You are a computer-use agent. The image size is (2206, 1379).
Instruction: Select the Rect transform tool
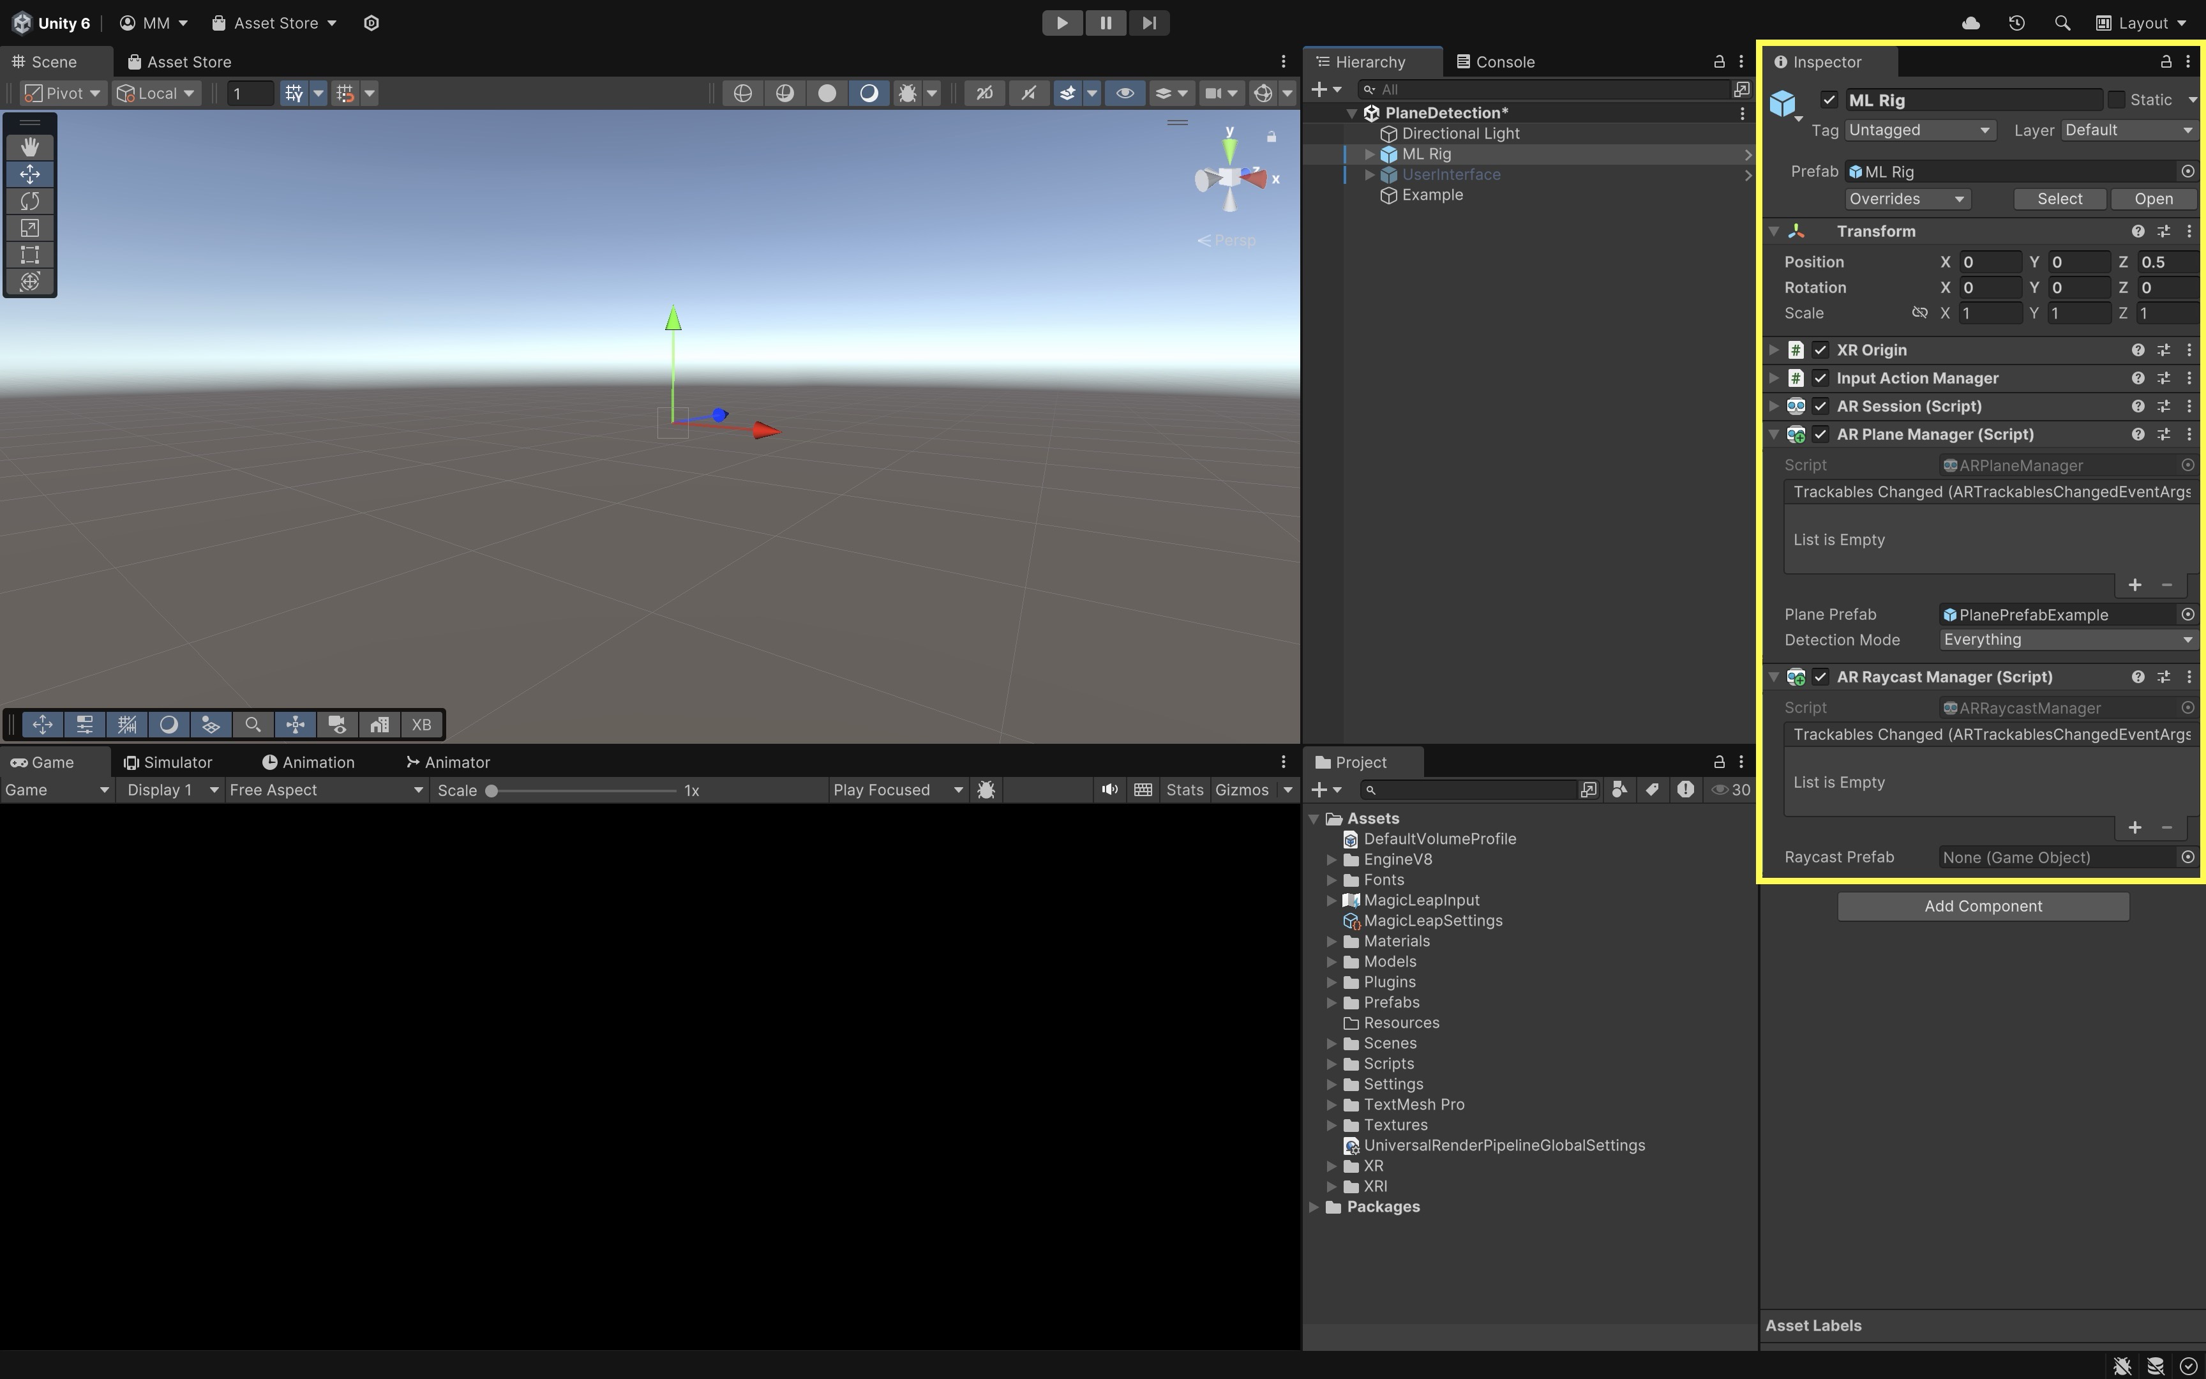pyautogui.click(x=29, y=255)
